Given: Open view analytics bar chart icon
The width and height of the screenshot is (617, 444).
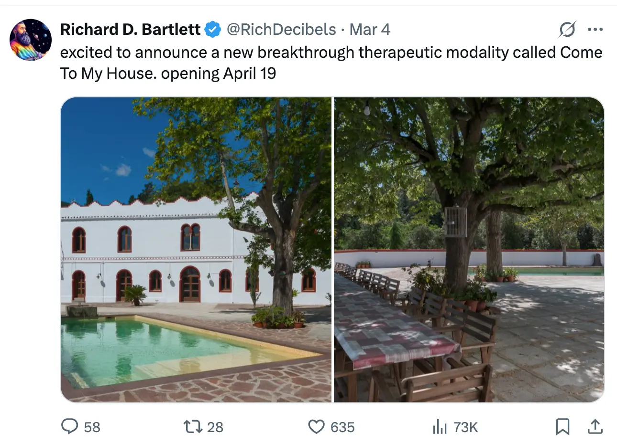Looking at the screenshot, I should click(439, 427).
